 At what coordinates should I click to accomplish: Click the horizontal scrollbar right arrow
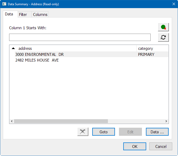[x=166, y=121]
